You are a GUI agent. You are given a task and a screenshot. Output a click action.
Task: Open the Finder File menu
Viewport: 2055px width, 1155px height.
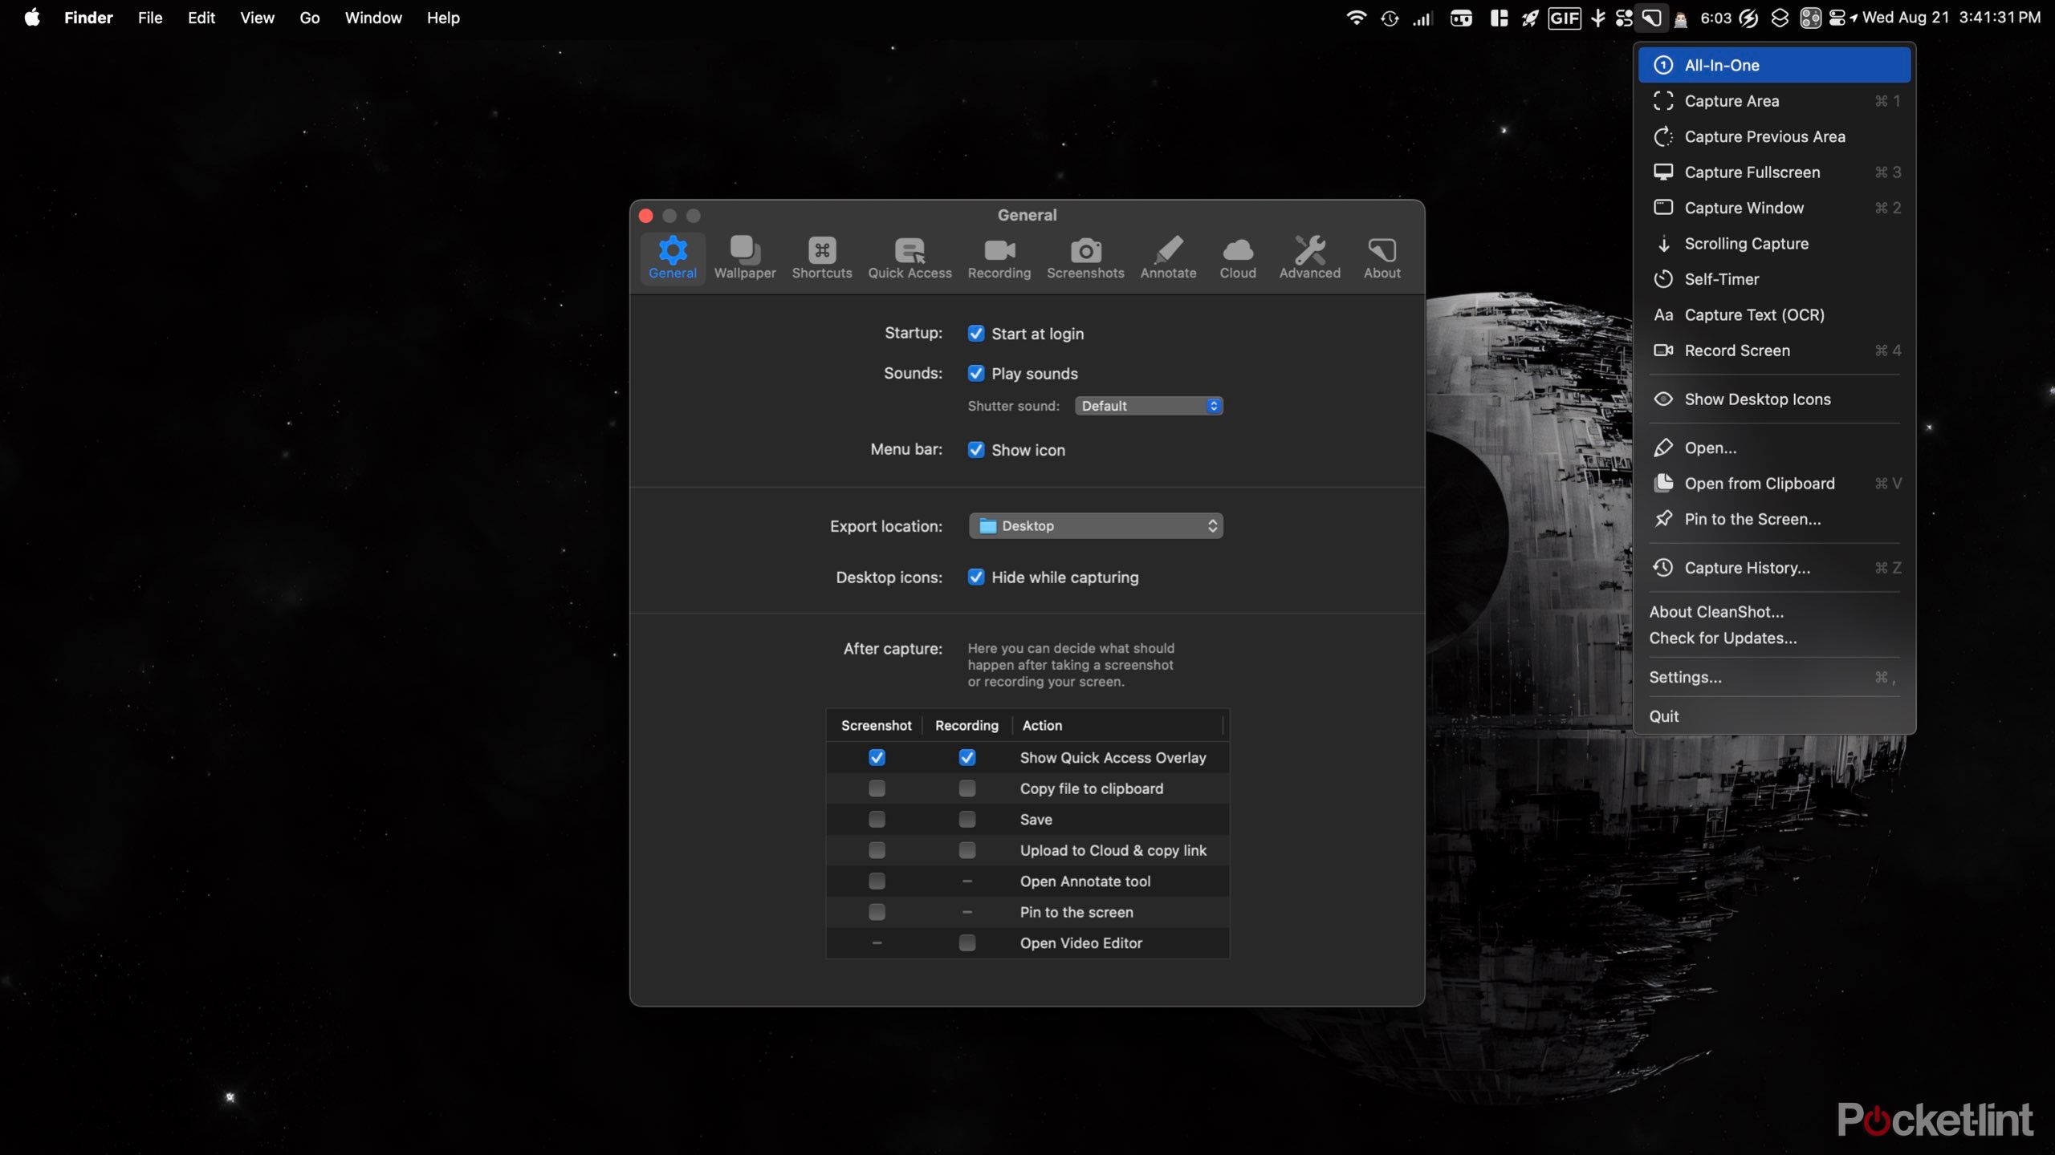(150, 18)
